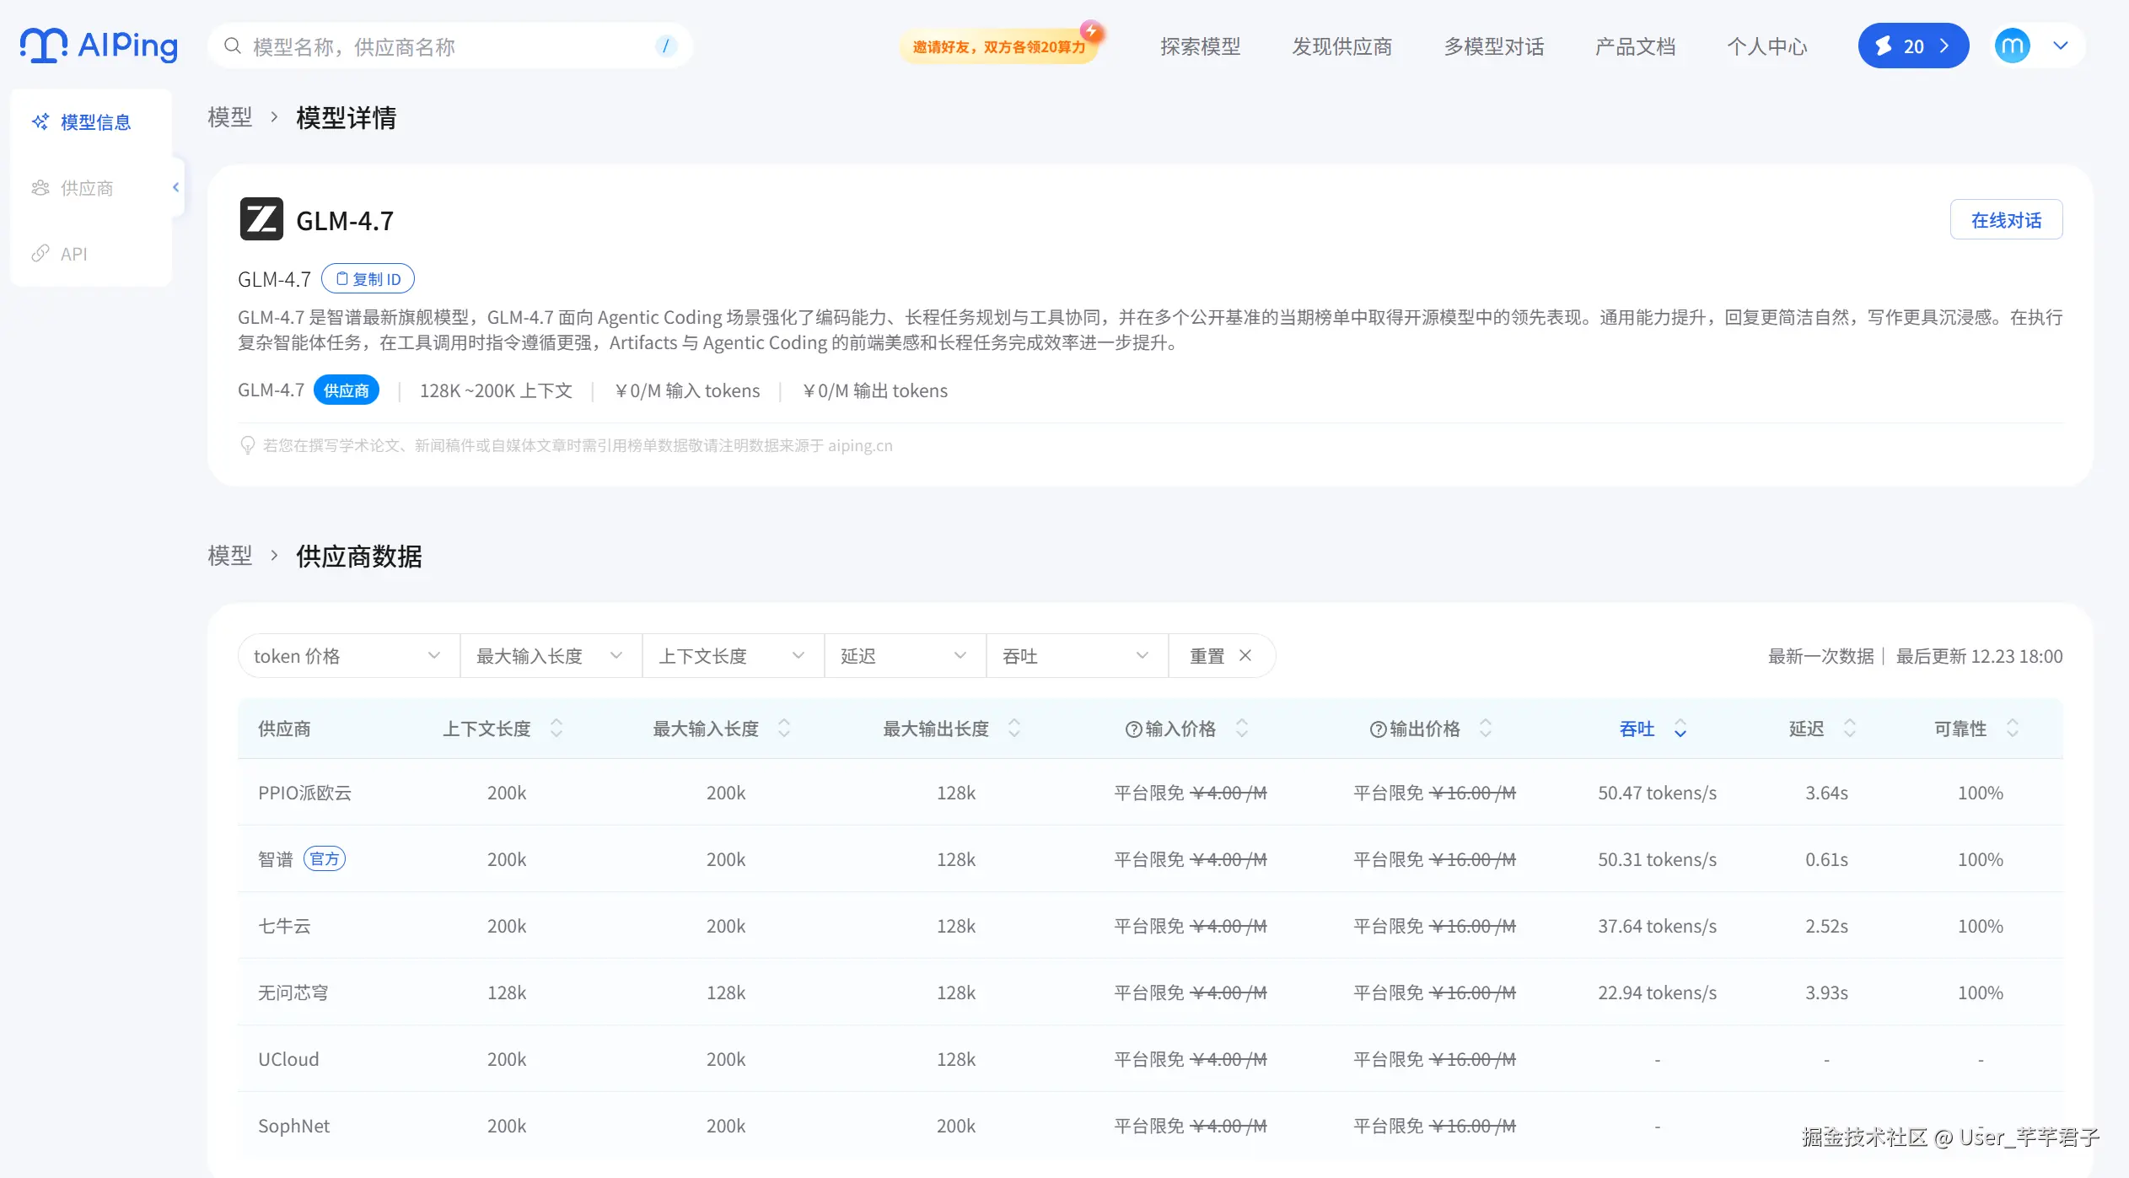Click the input price help icon
The width and height of the screenshot is (2129, 1178).
pos(1133,729)
